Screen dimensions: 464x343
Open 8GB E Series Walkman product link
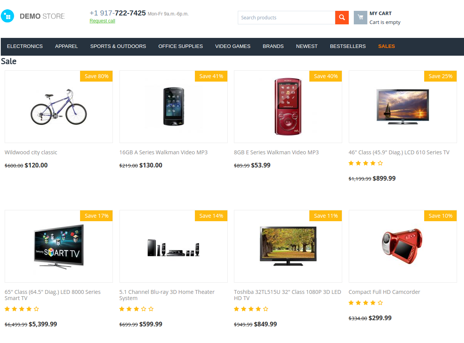[276, 152]
